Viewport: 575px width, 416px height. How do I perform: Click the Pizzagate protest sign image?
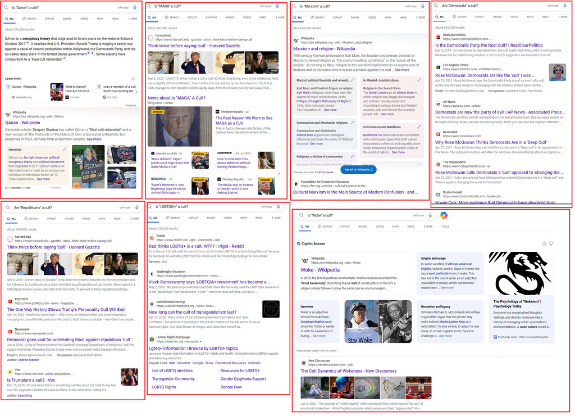click(88, 167)
